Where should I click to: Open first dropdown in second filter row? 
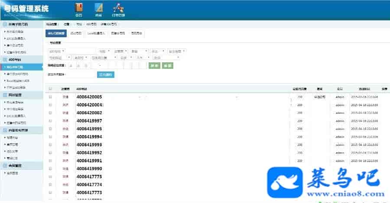59,58
